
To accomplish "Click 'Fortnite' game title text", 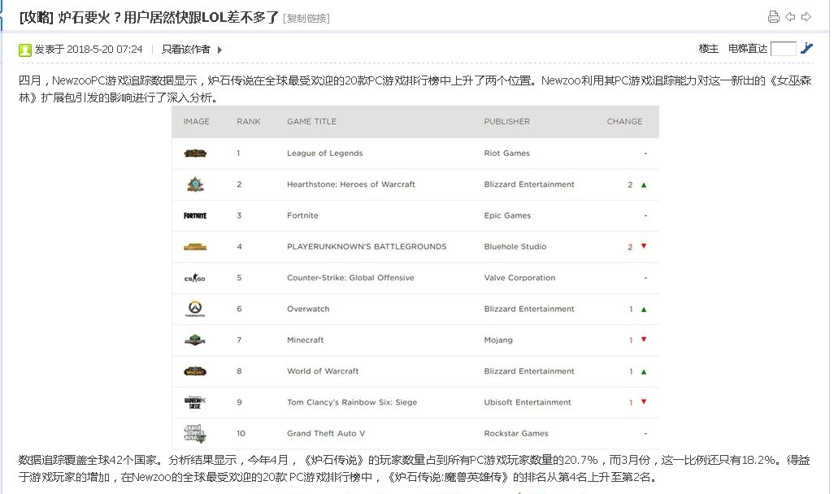I will pyautogui.click(x=302, y=215).
